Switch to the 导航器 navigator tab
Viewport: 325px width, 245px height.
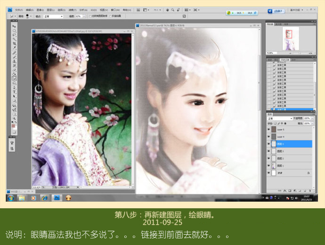pos(270,24)
